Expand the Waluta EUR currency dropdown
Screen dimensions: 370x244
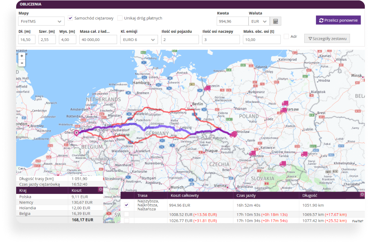tap(259, 21)
